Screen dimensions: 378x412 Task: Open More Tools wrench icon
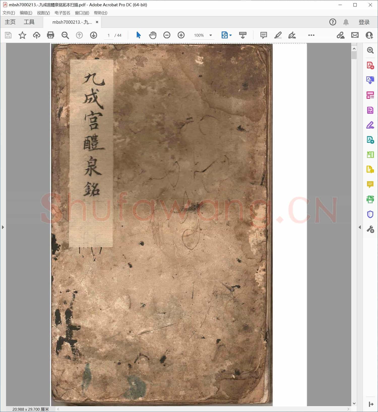[370, 229]
